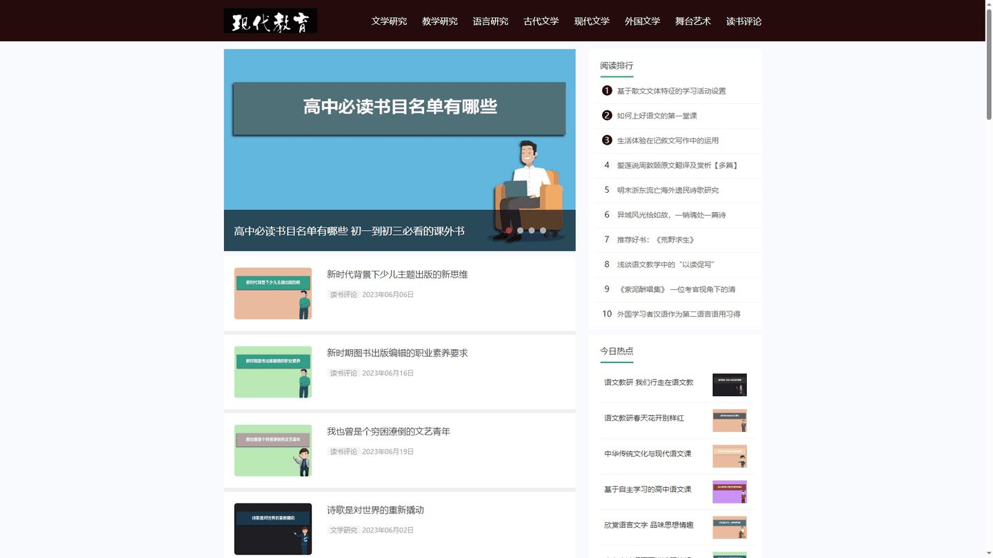Image resolution: width=993 pixels, height=558 pixels.
Task: Open the 文学研究 menu
Action: point(389,21)
